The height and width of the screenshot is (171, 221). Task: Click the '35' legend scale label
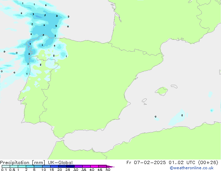84,170
